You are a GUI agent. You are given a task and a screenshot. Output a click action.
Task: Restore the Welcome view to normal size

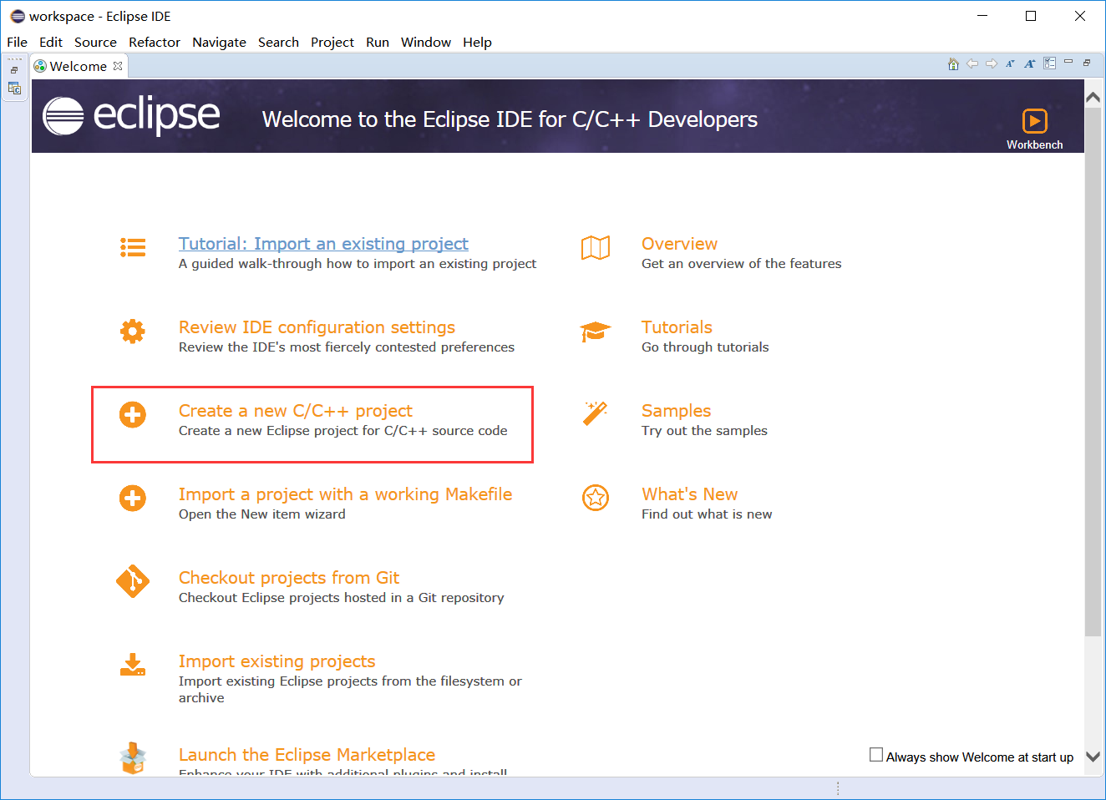1087,63
